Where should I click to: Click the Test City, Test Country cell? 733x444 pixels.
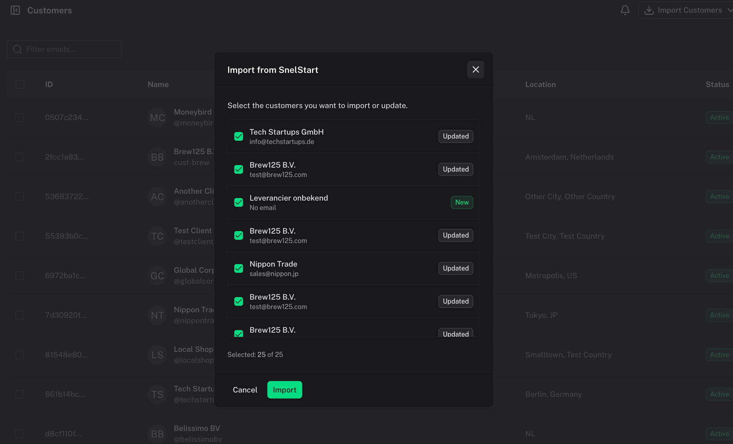pos(565,236)
